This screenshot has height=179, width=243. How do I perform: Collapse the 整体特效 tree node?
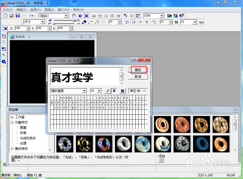coord(12,149)
